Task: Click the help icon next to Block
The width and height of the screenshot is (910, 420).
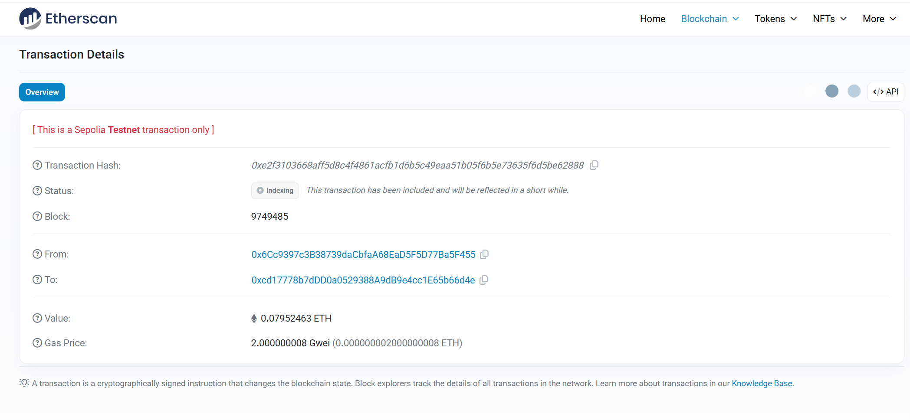Action: pyautogui.click(x=37, y=216)
